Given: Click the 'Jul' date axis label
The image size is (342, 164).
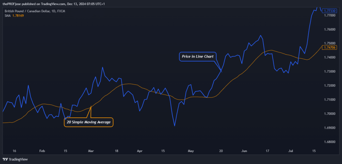Looking at the screenshot, I should point(291,151).
